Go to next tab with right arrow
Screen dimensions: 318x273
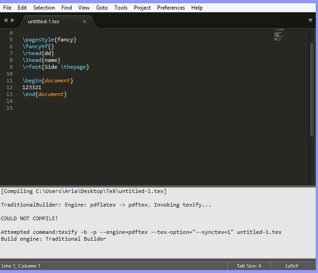coord(13,20)
